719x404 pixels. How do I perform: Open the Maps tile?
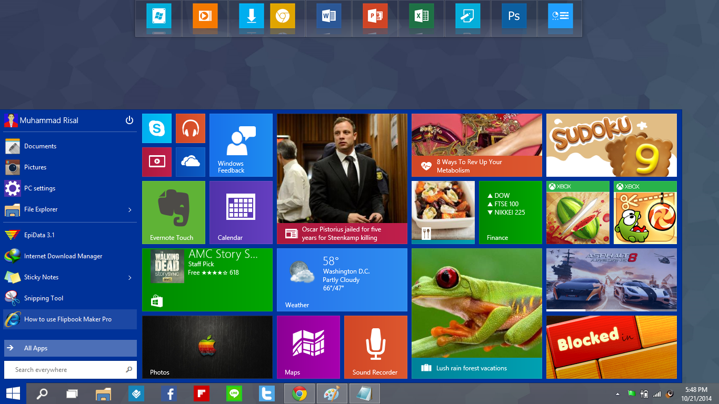pyautogui.click(x=308, y=347)
